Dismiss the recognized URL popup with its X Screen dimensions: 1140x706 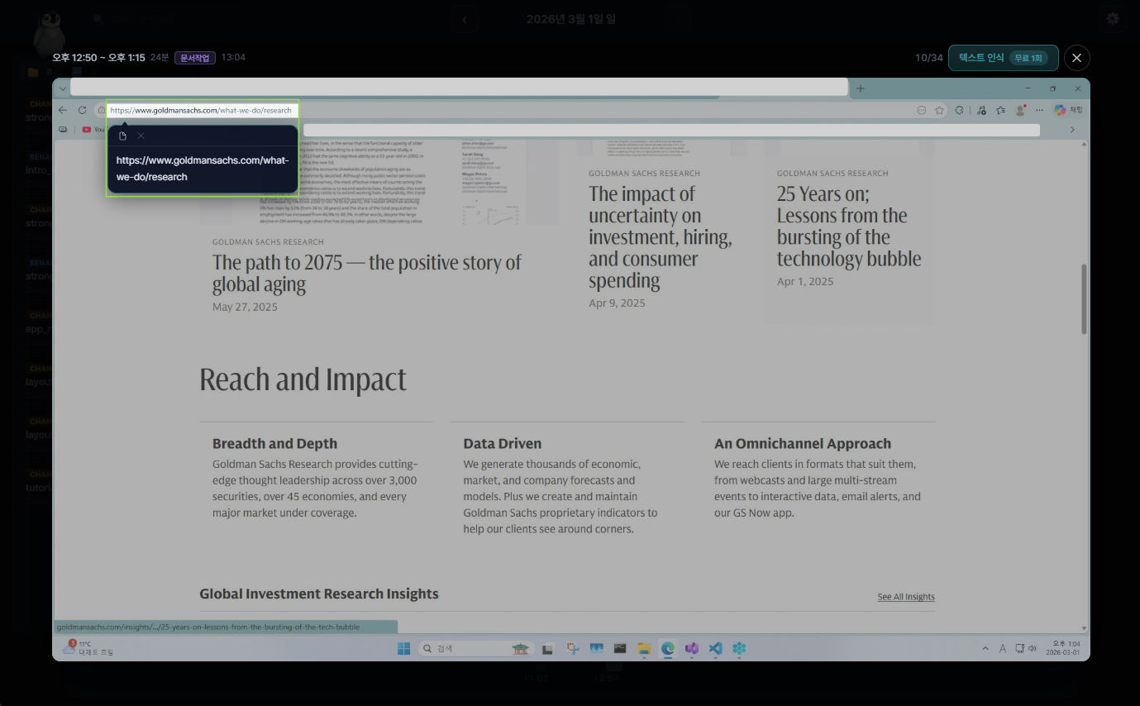[141, 136]
